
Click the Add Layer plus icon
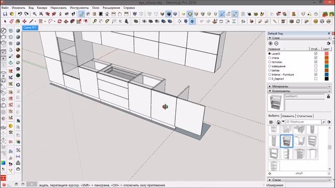point(271,43)
